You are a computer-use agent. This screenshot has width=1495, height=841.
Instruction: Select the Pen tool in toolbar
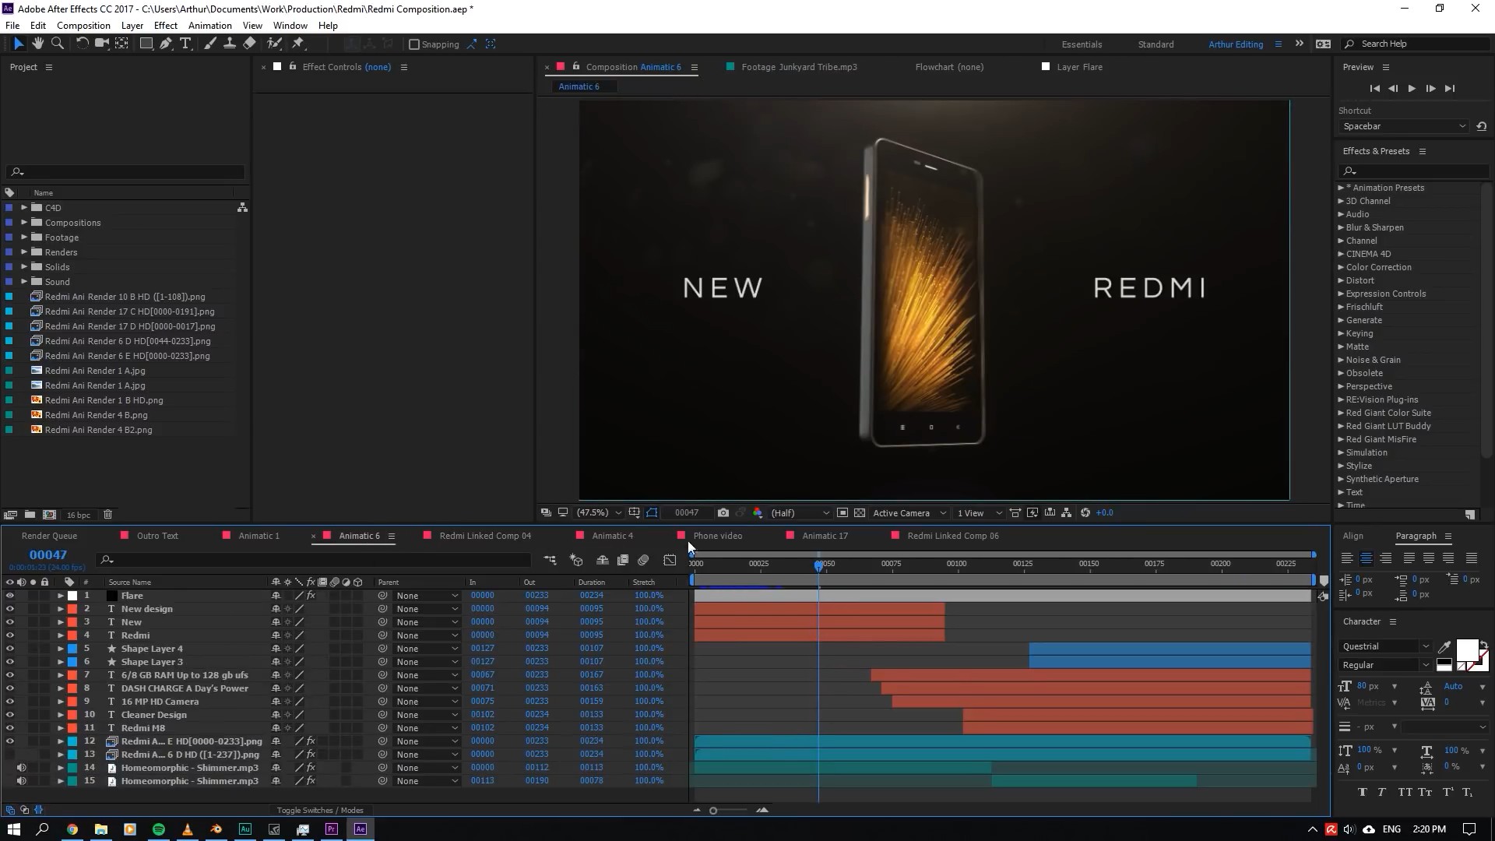pyautogui.click(x=166, y=44)
